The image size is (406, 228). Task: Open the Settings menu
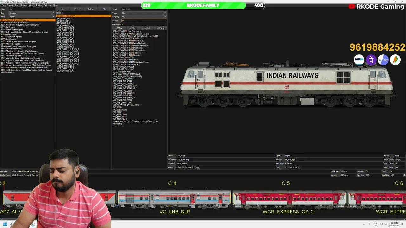47,5
